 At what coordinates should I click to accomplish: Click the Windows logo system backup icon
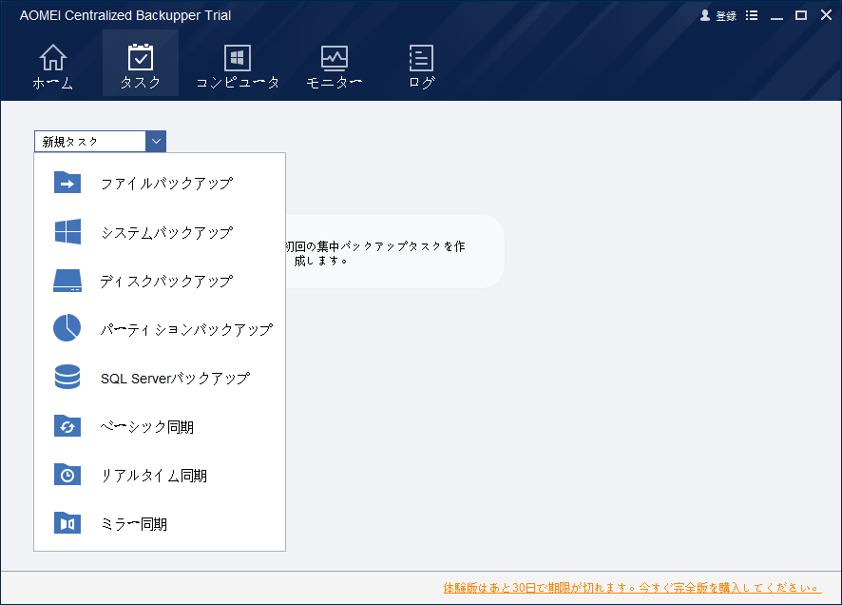click(x=67, y=231)
